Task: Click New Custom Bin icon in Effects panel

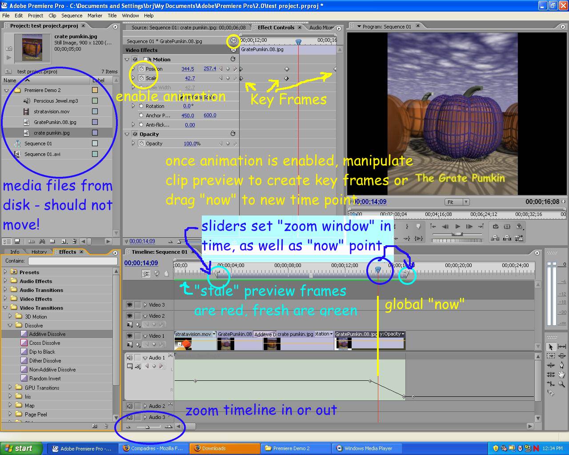Action: pos(95,426)
